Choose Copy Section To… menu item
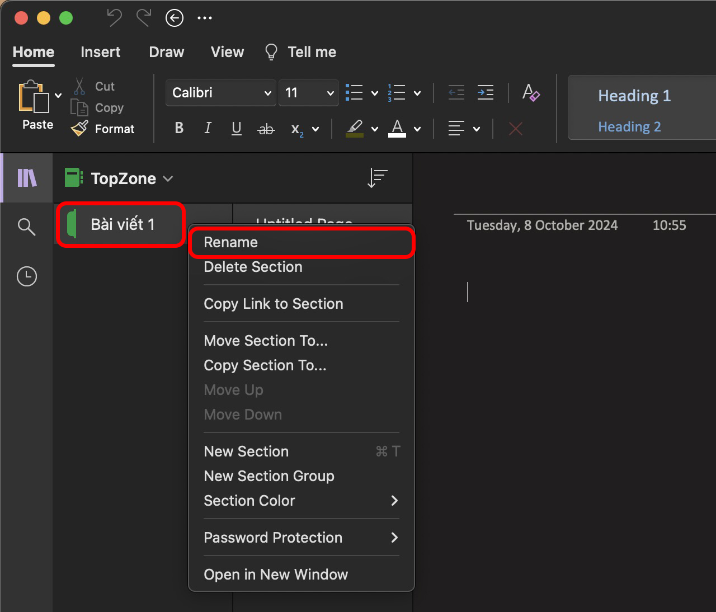Image resolution: width=716 pixels, height=612 pixels. [302, 365]
